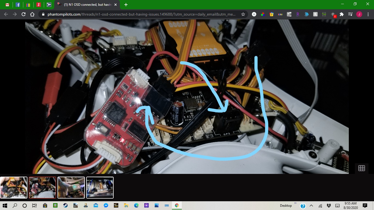Open Microsoft Edge from taskbar
The height and width of the screenshot is (210, 374).
click(136, 205)
